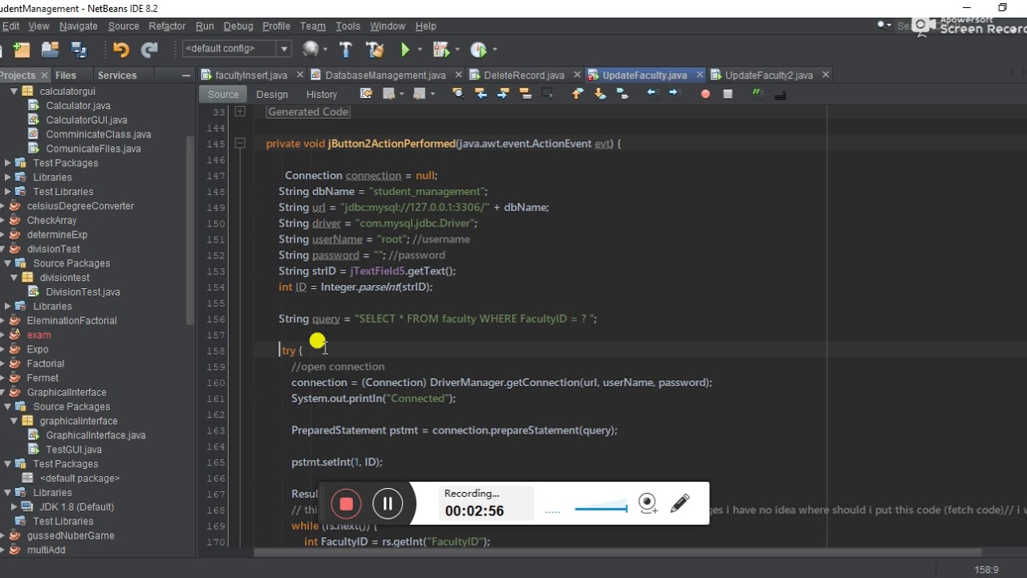Jump to Previous Bookmark icon
This screenshot has height=578, width=1027.
click(577, 94)
